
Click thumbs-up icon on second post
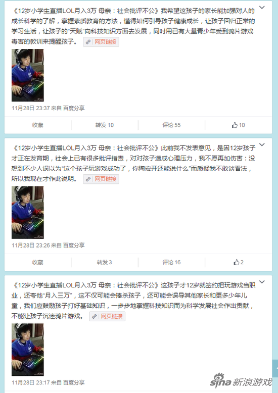(236, 262)
